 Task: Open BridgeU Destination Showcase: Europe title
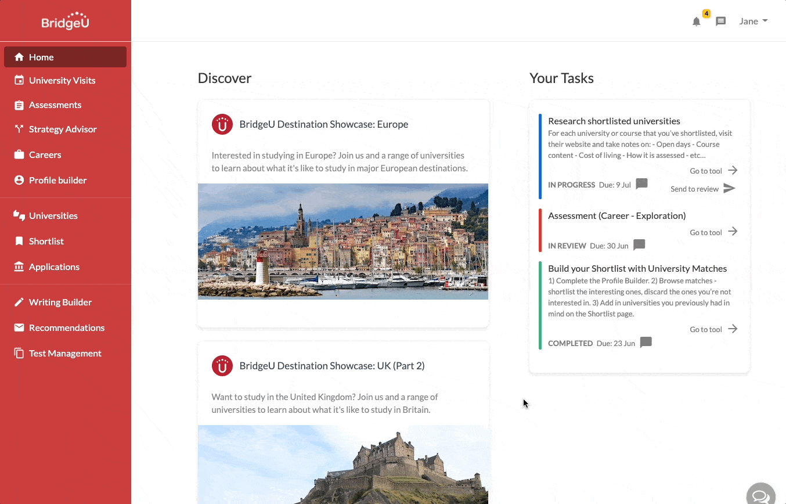pyautogui.click(x=323, y=124)
